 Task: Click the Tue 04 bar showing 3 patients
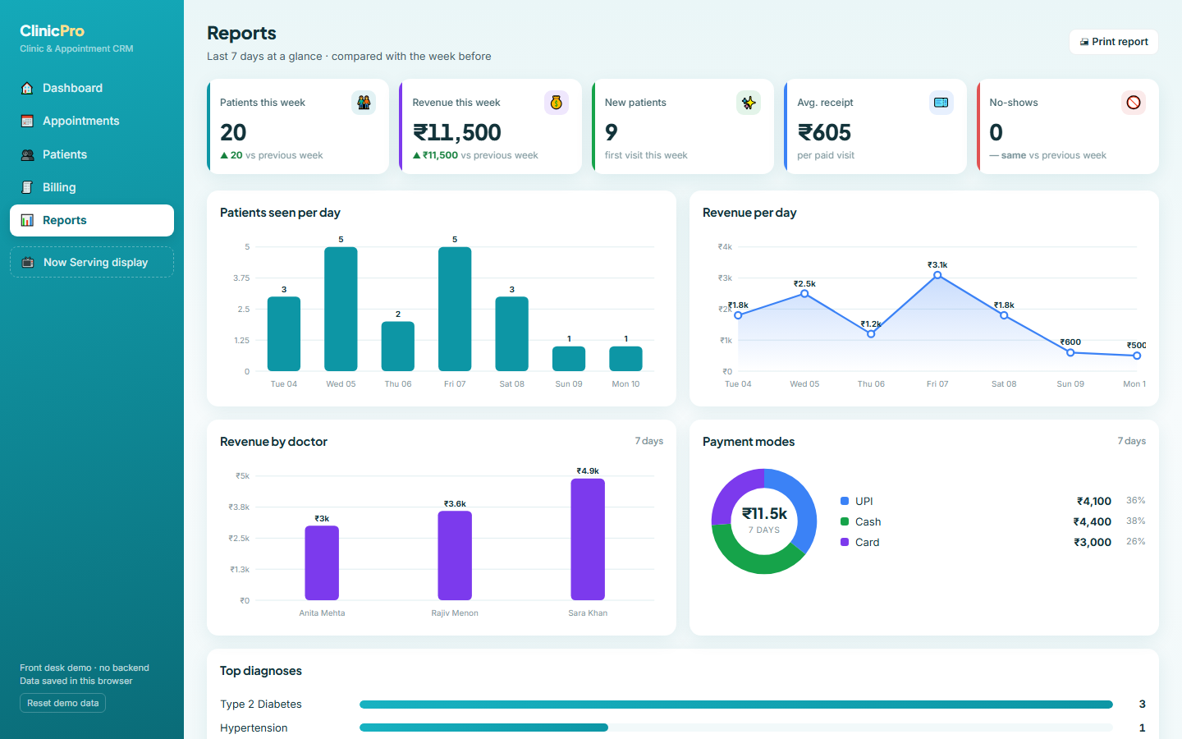click(x=284, y=333)
